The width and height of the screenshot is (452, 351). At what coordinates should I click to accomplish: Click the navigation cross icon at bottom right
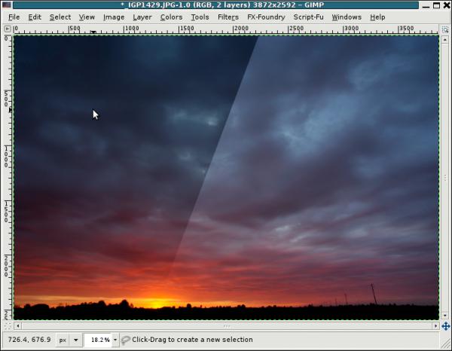tap(446, 326)
